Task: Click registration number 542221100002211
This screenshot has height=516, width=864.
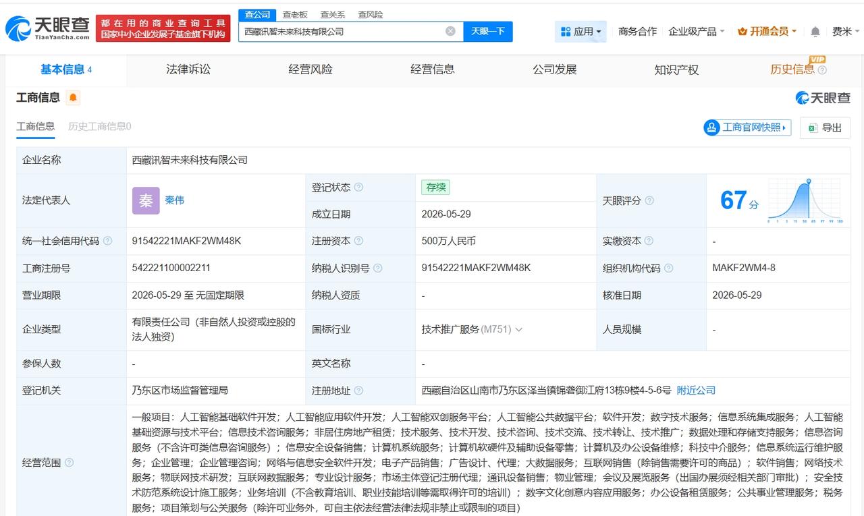Action: pyautogui.click(x=171, y=268)
